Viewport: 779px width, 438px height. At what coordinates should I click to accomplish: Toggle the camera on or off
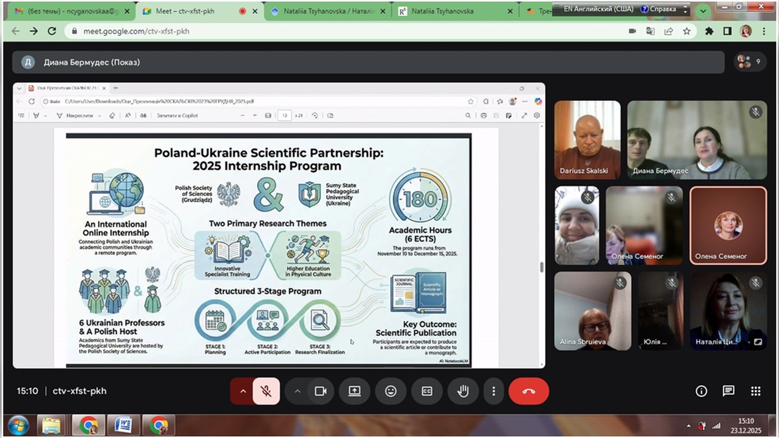click(321, 391)
